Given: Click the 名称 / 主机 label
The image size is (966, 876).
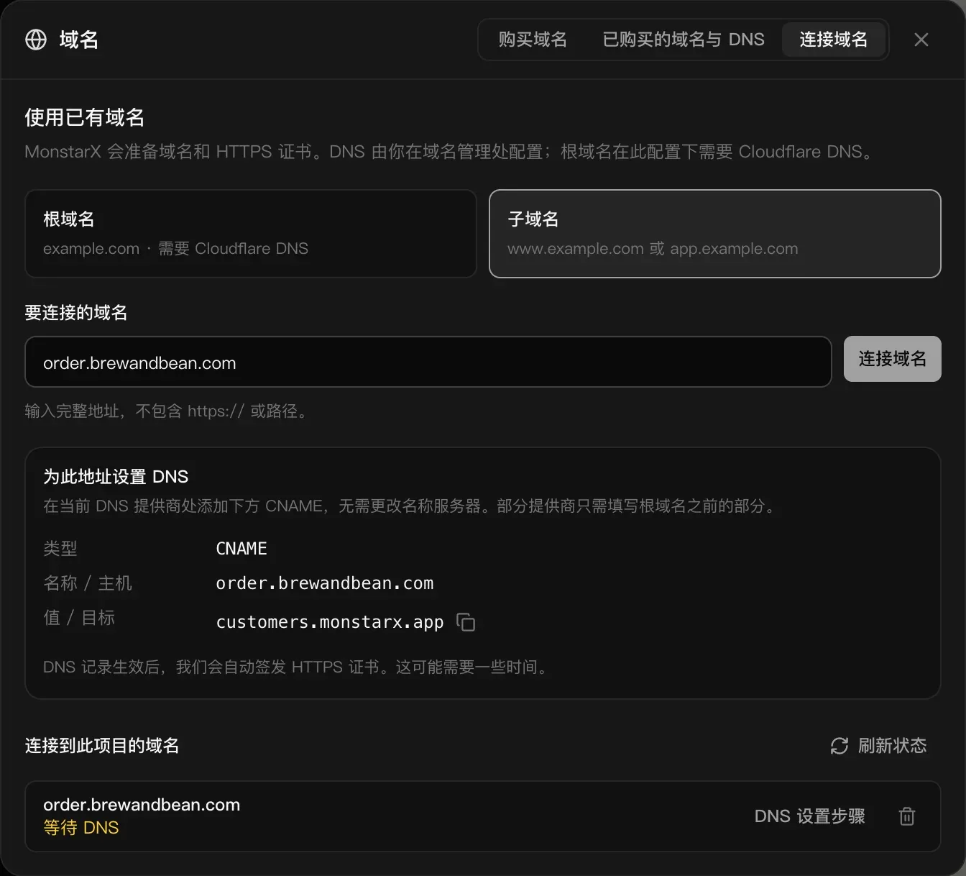Looking at the screenshot, I should pos(88,583).
